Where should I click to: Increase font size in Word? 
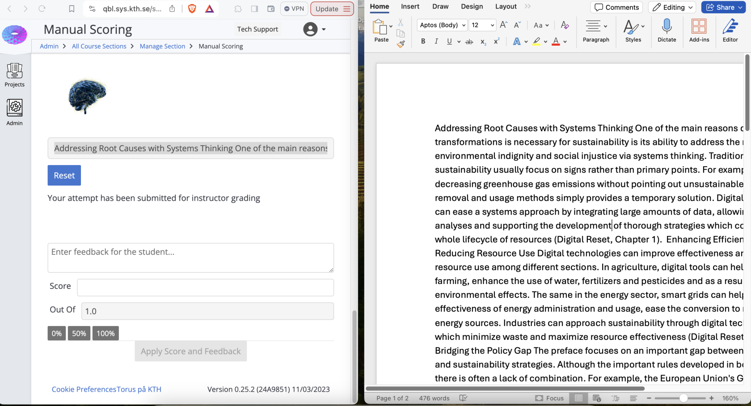(x=503, y=25)
